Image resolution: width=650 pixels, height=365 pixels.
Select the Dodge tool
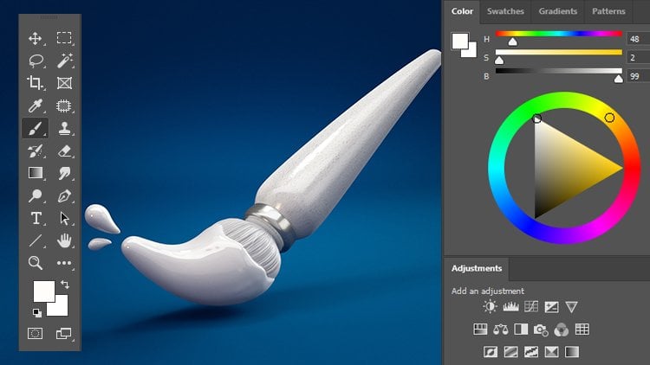coord(36,195)
